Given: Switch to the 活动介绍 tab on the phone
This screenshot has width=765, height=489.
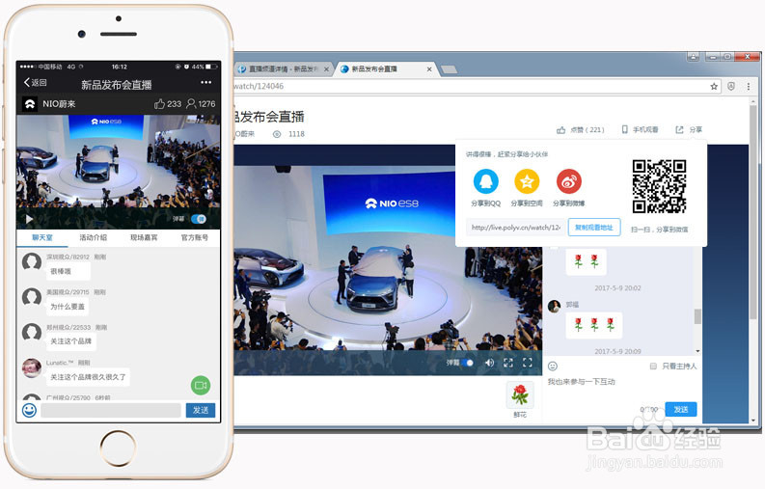Looking at the screenshot, I should coord(94,237).
